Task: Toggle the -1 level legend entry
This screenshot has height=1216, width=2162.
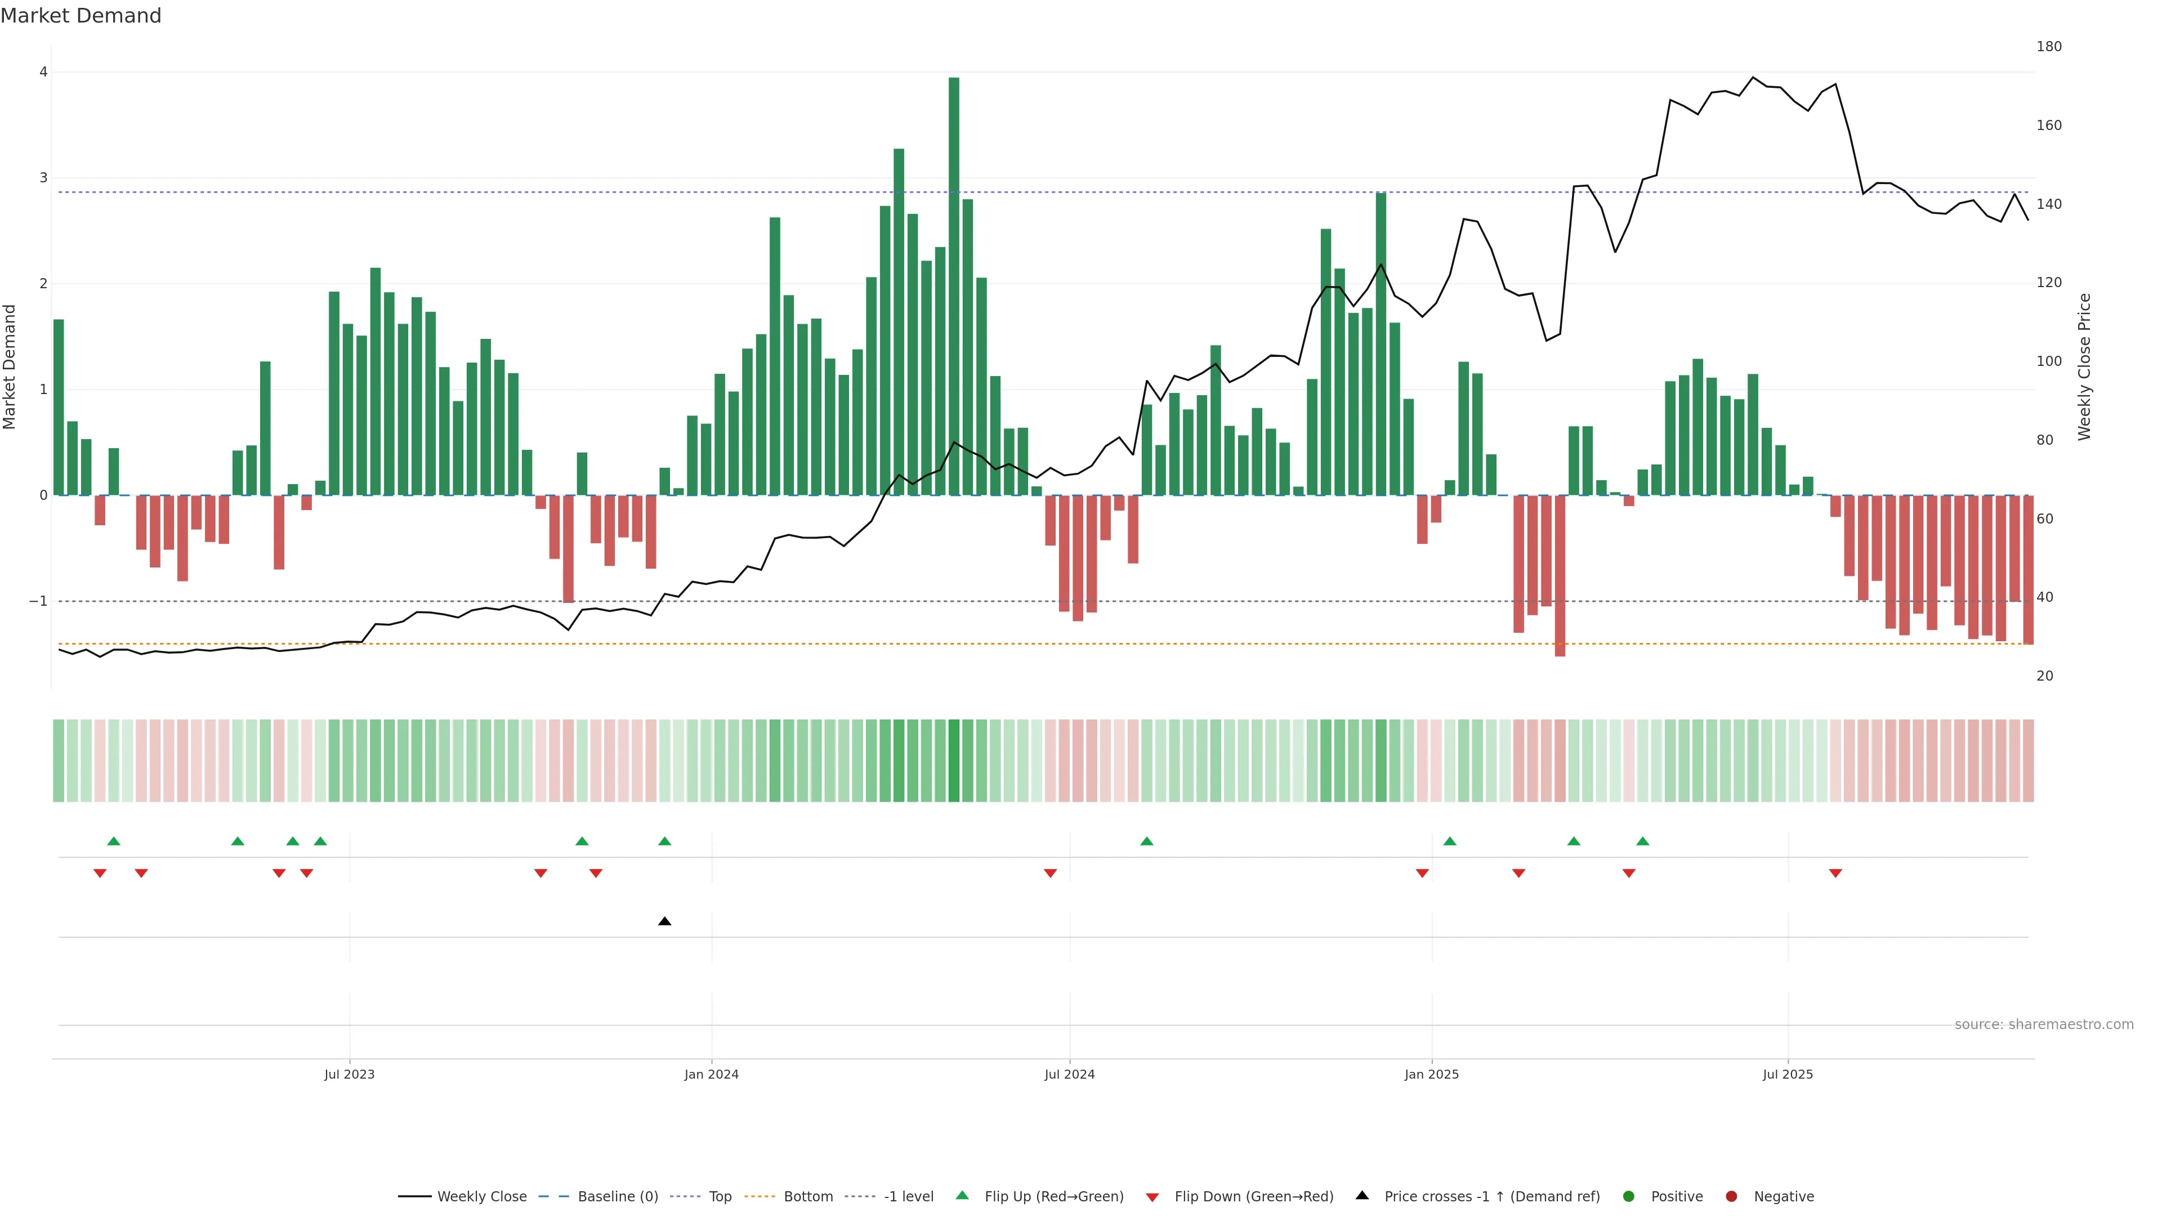Action: point(908,1196)
